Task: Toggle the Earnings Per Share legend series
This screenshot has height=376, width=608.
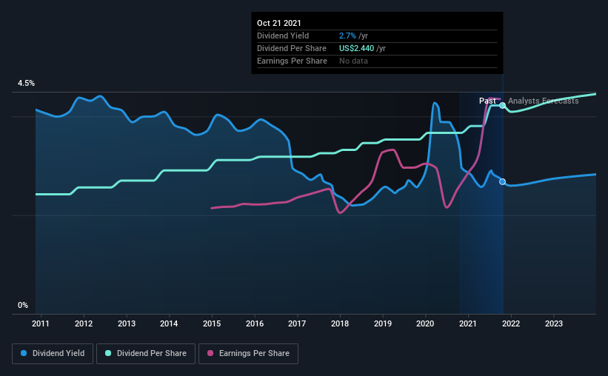Action: coord(248,354)
